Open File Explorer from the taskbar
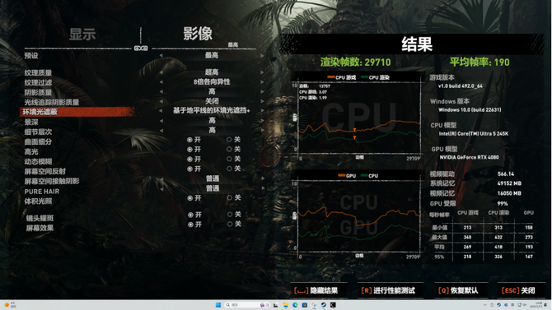 click(286, 305)
